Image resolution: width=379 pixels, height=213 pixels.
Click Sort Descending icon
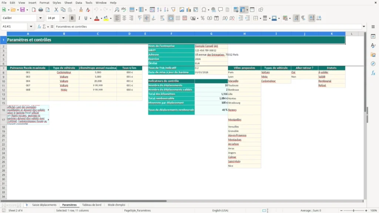point(166,10)
